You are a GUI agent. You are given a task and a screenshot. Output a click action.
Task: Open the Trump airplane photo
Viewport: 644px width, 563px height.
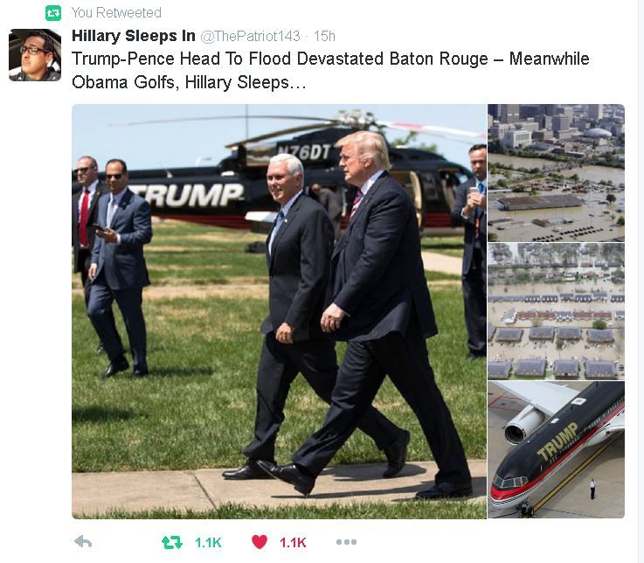point(556,449)
